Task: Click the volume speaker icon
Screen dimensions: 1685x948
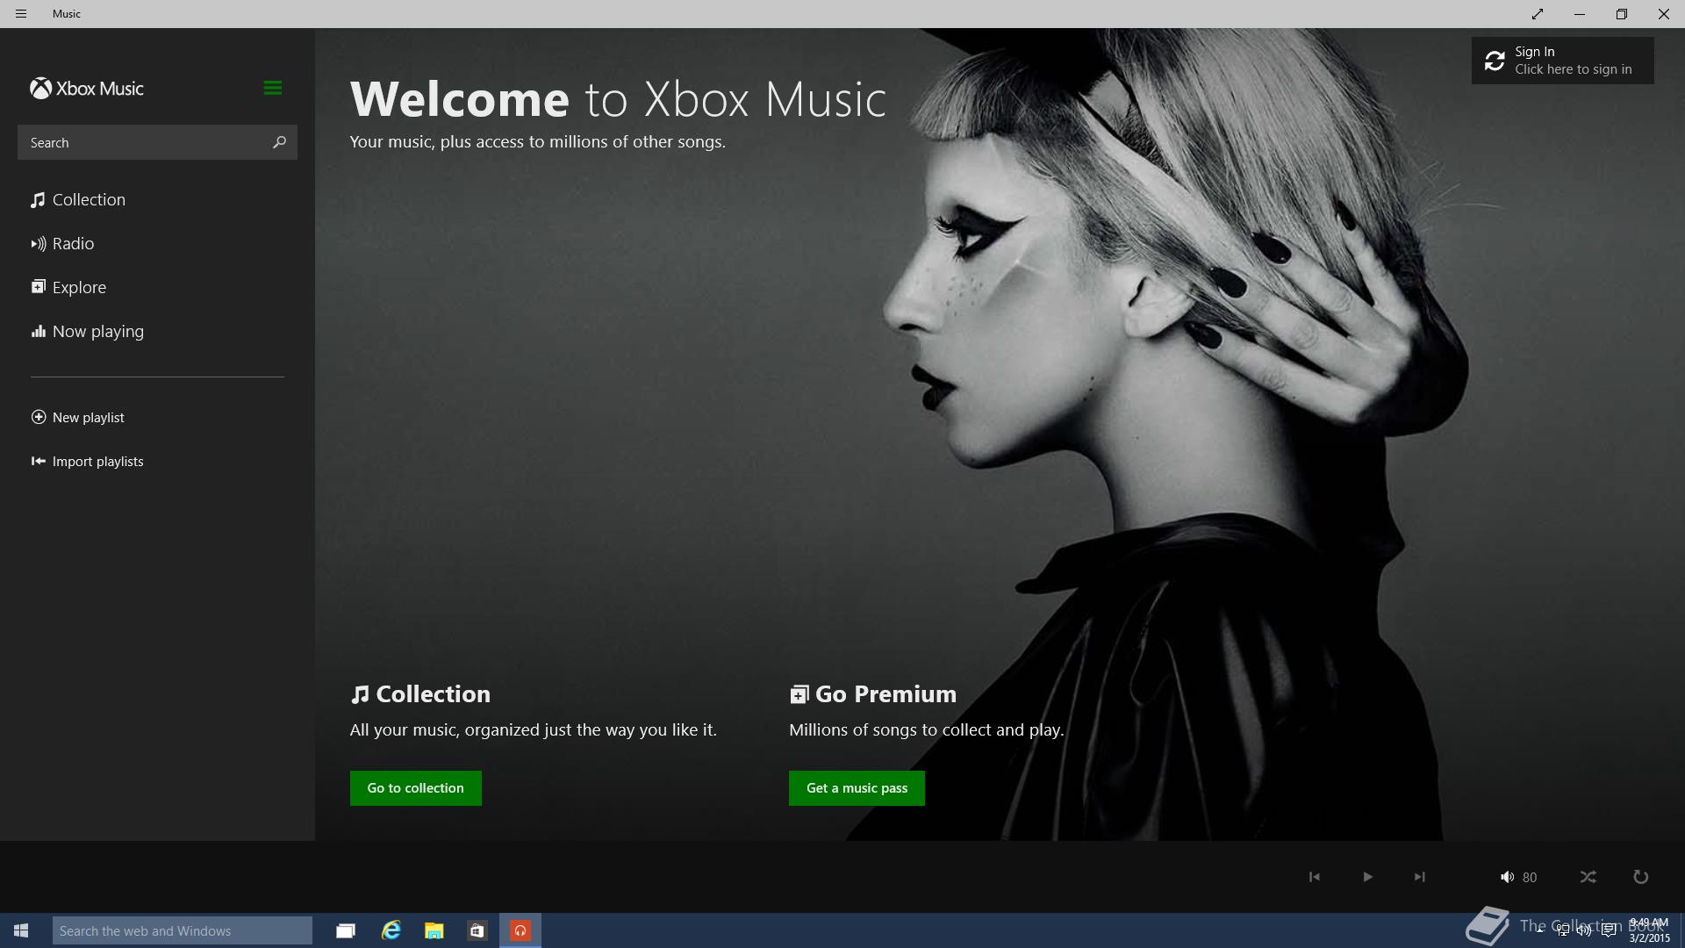Action: 1507,877
